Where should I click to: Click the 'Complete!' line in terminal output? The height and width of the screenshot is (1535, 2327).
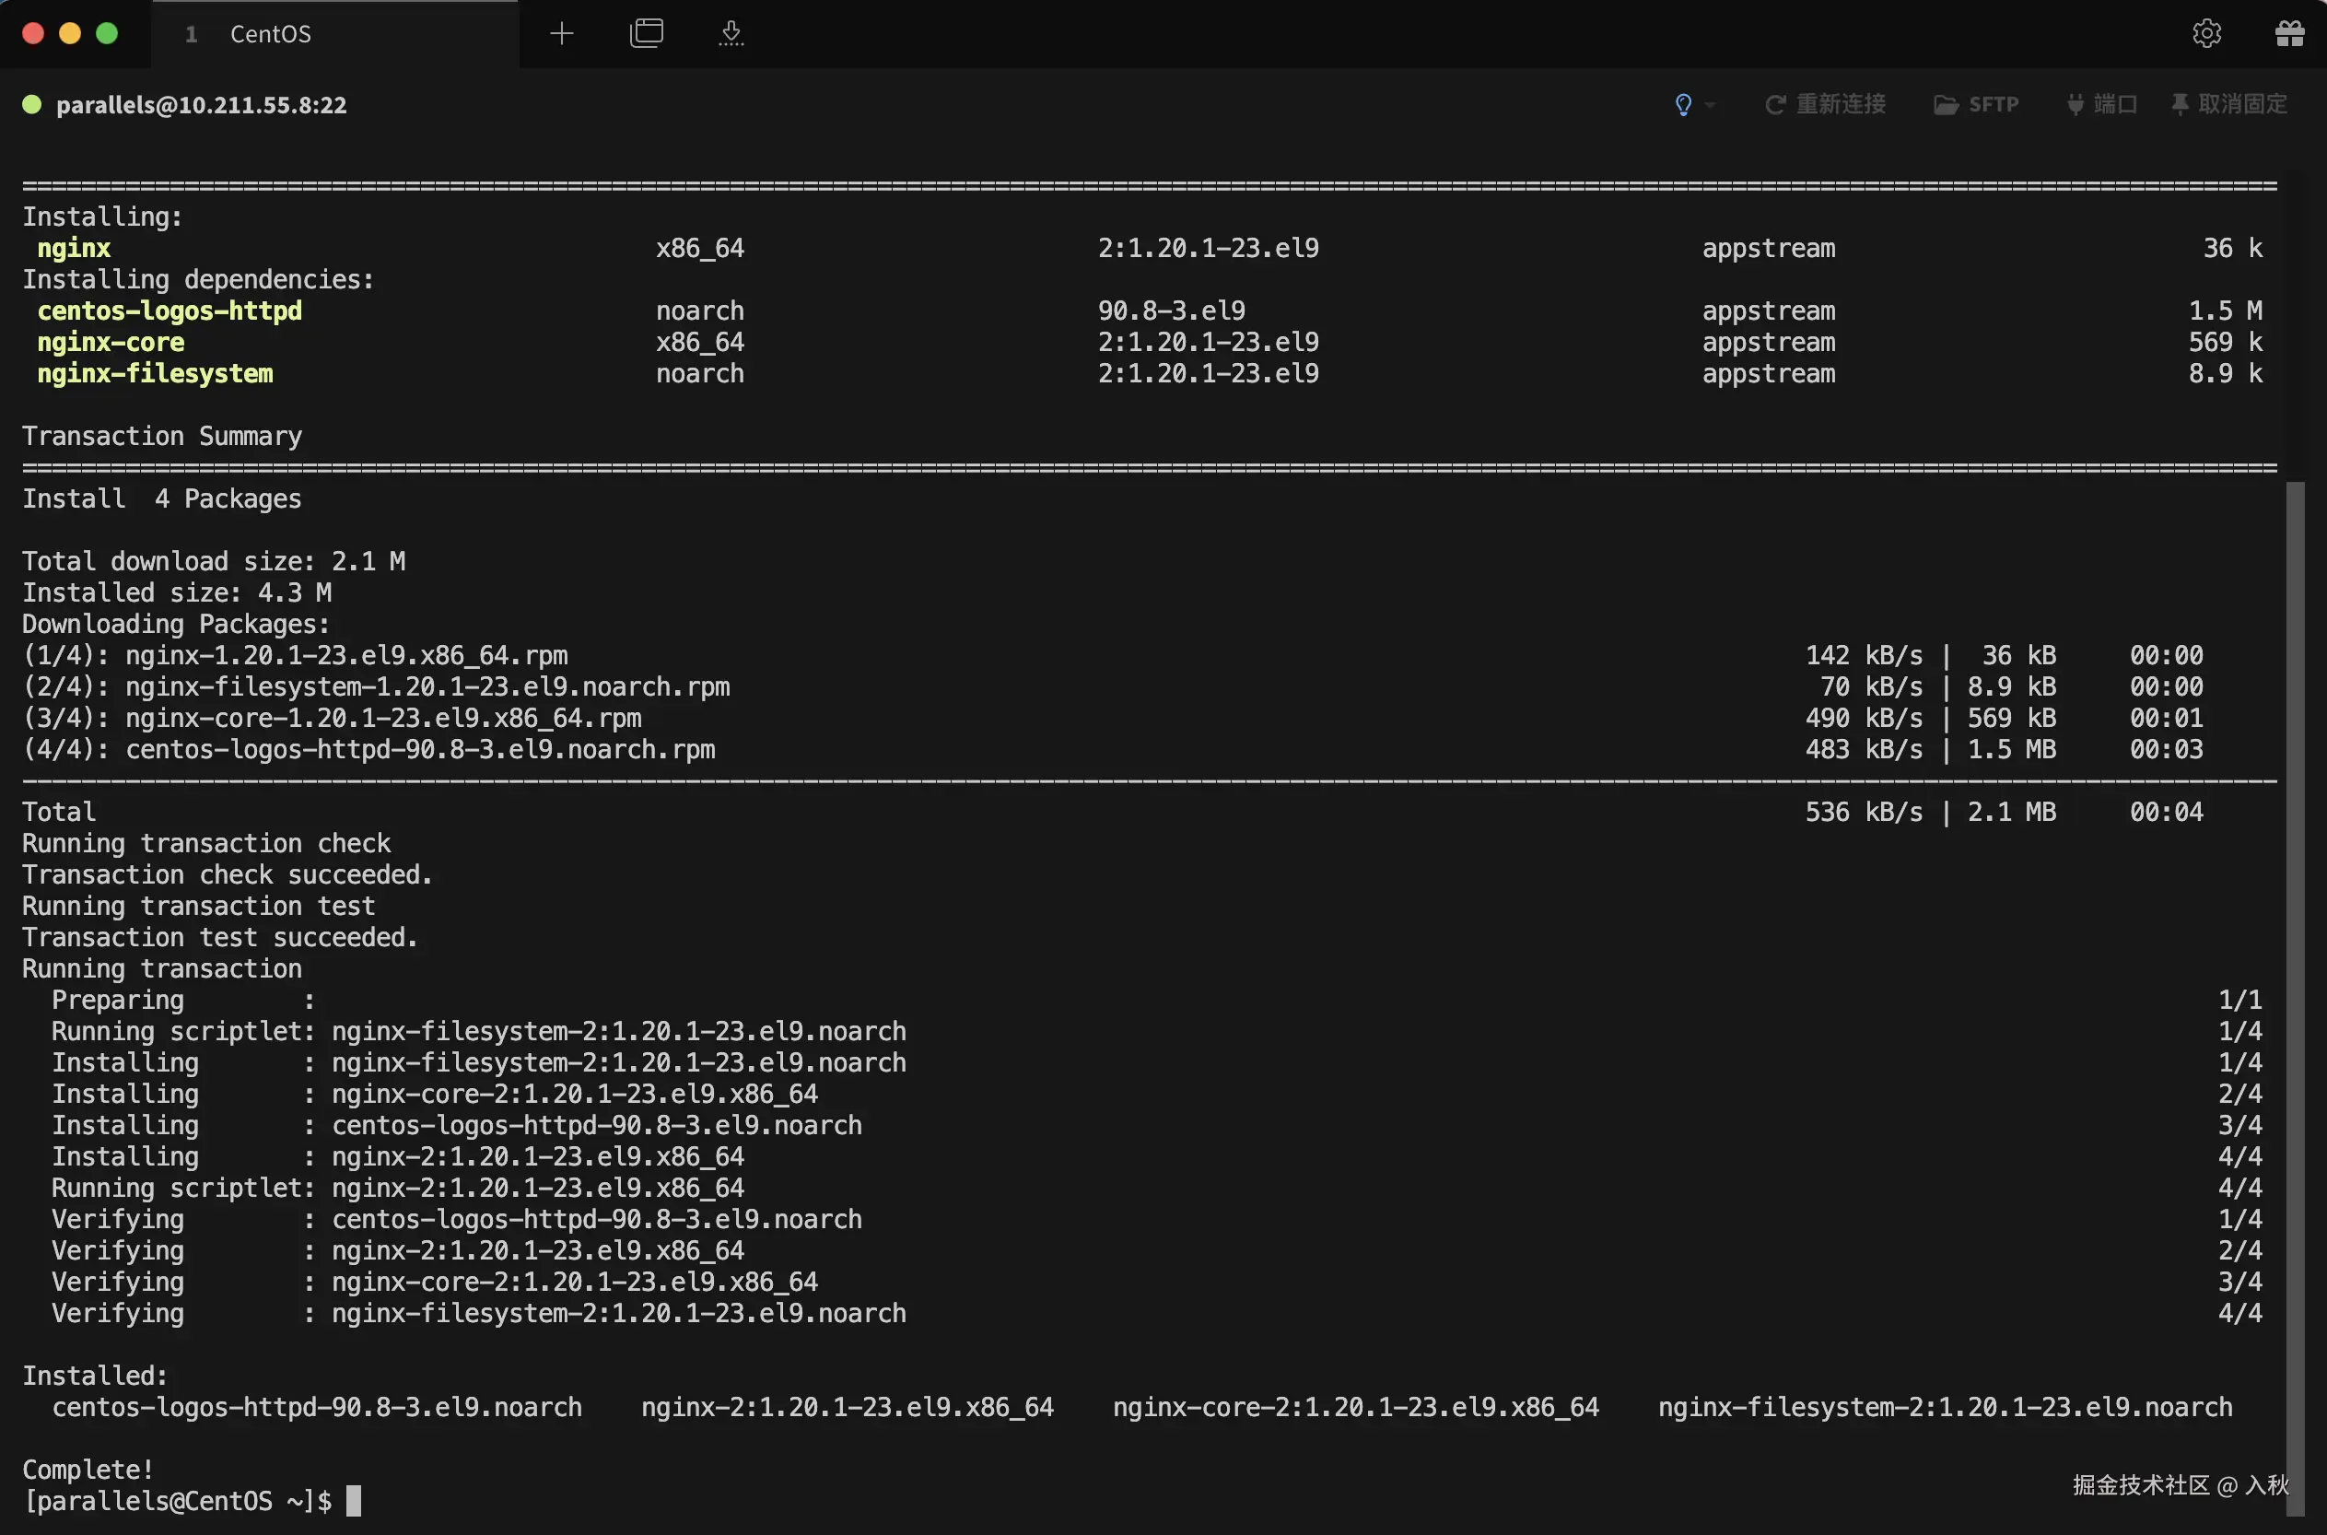click(88, 1470)
